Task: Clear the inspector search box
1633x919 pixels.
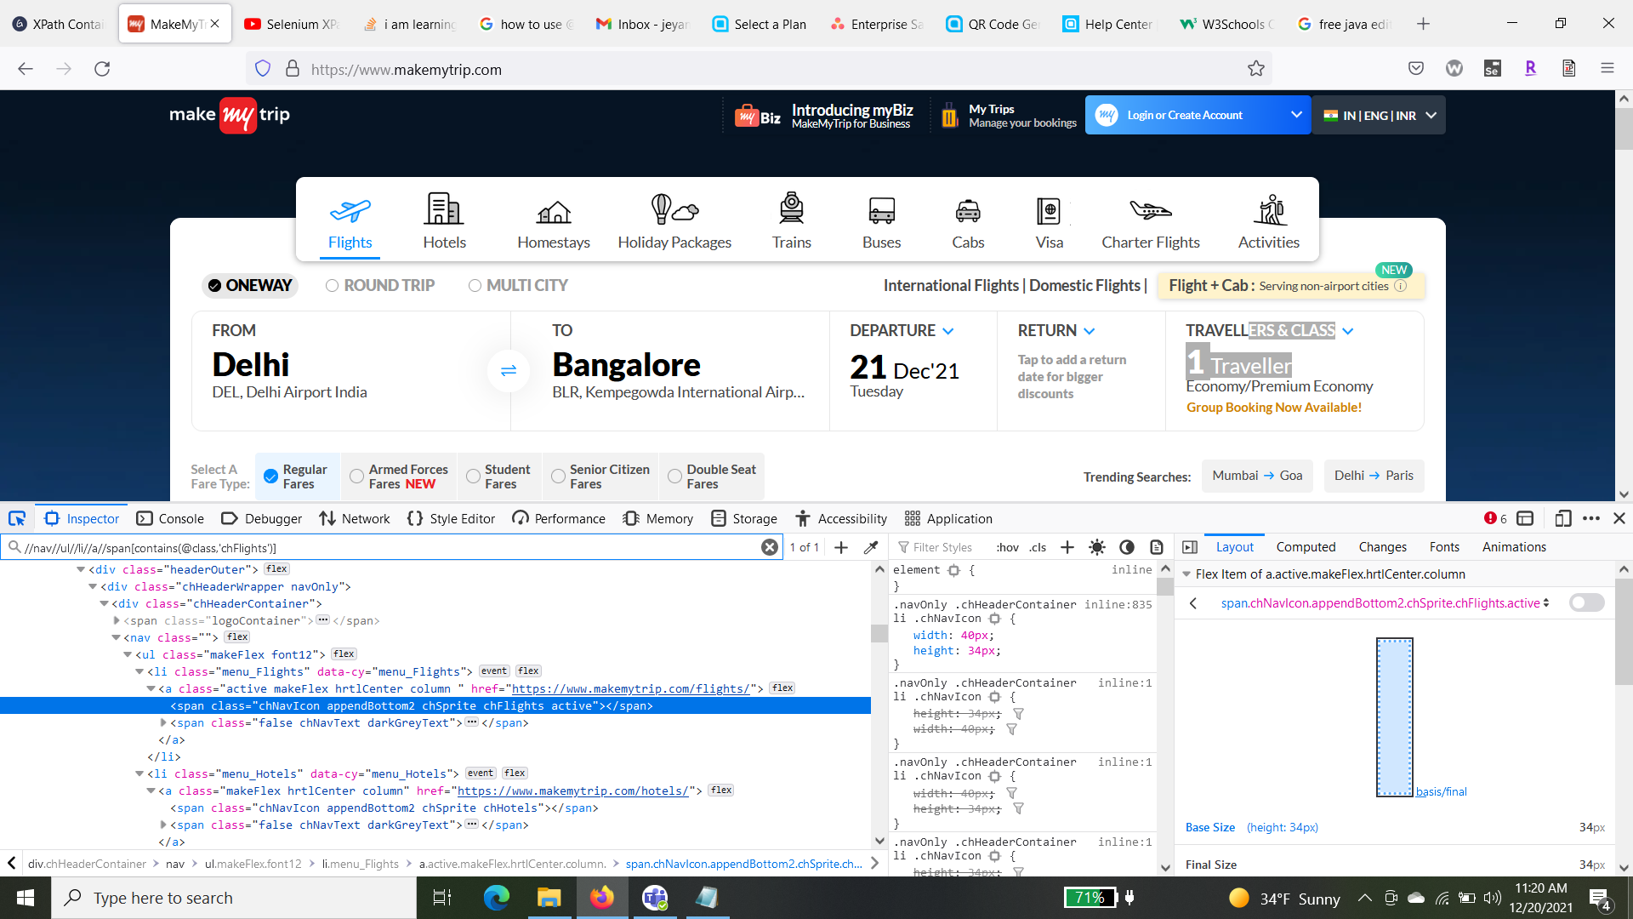Action: pos(770,547)
